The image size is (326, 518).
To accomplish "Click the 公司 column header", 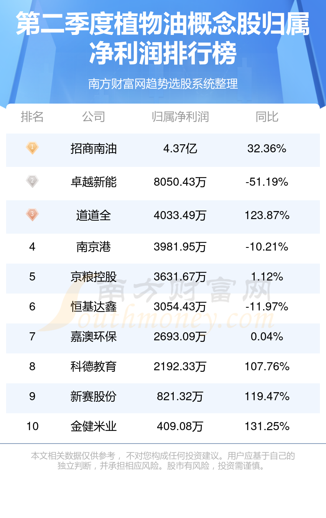I will pyautogui.click(x=94, y=117).
